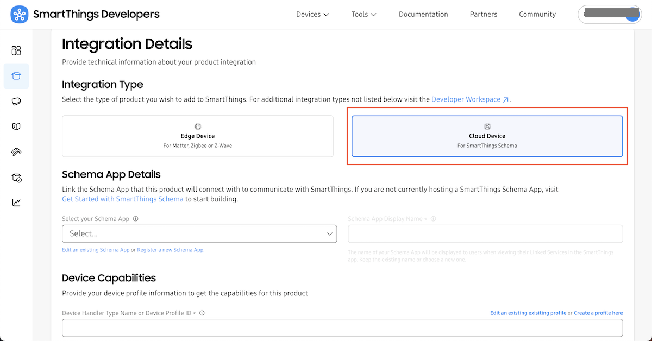Image resolution: width=652 pixels, height=341 pixels.
Task: Click the external-link arrow after Developer Workspace
Action: pos(506,100)
